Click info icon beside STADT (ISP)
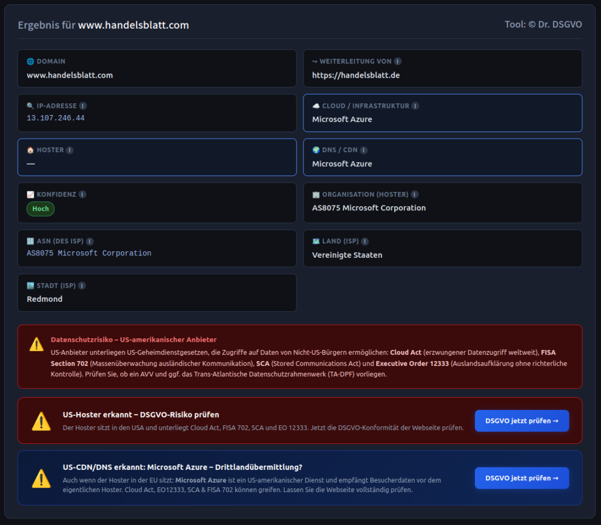This screenshot has height=525, width=601. point(82,285)
